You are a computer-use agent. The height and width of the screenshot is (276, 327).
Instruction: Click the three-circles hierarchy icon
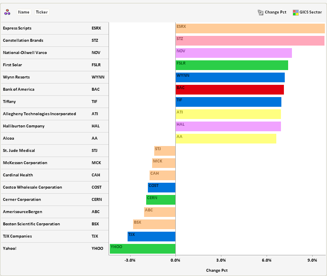tap(7, 12)
